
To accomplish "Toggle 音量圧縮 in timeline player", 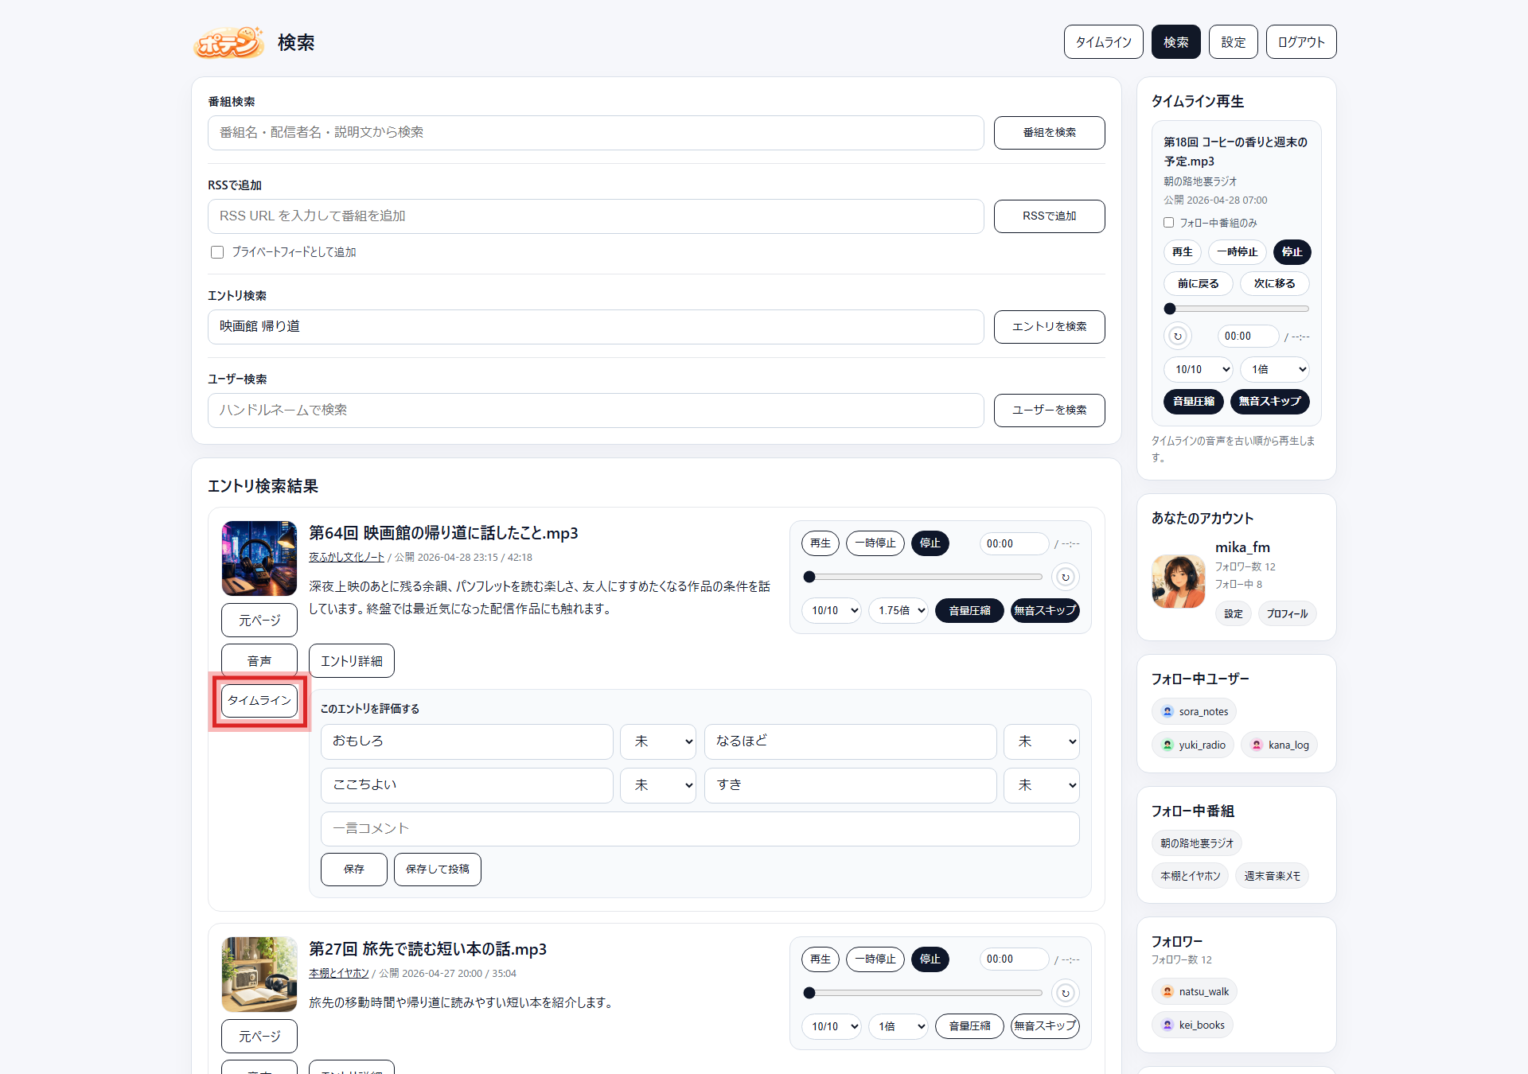I will click(x=1194, y=402).
